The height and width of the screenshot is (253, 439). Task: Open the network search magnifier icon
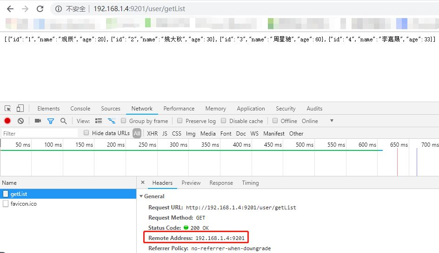(x=64, y=121)
